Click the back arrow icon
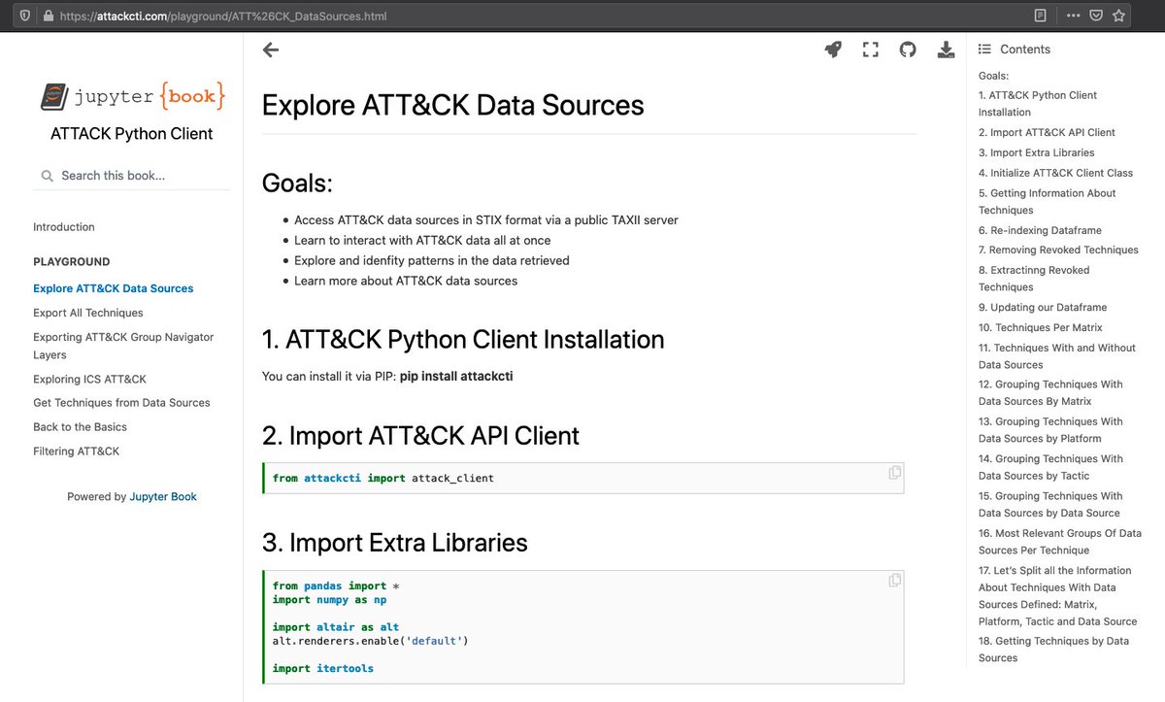 pos(271,50)
